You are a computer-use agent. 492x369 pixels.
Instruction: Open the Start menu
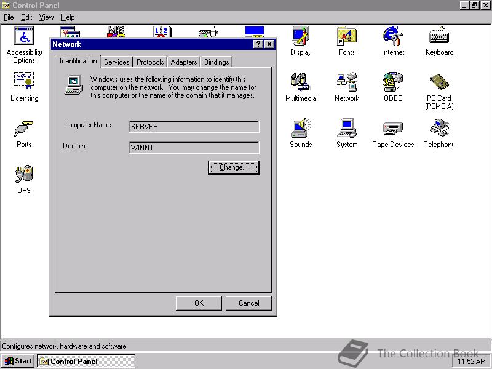coord(18,361)
